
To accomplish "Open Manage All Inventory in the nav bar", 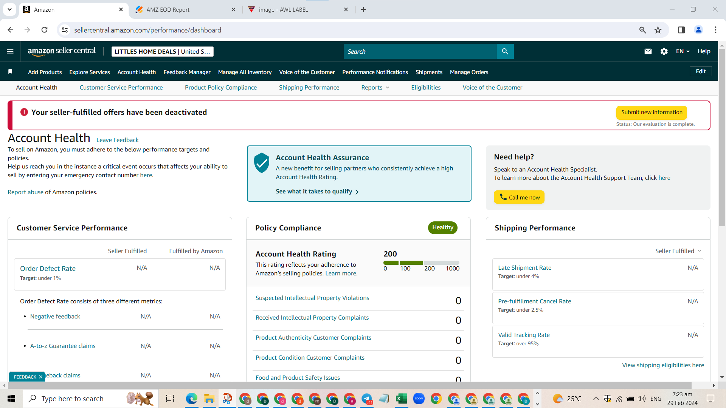I will [245, 72].
